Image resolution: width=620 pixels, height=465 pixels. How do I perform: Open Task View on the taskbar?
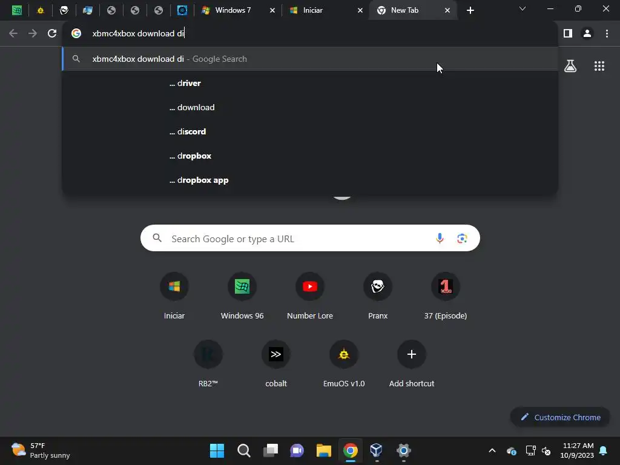[271, 450]
